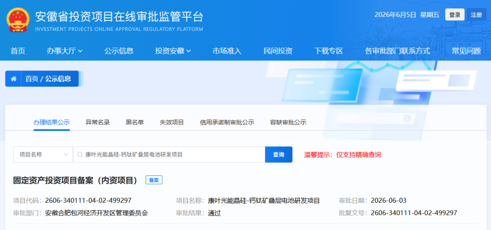Switch to 容缺审批公示 tab
This screenshot has height=230, width=491.
pos(288,122)
